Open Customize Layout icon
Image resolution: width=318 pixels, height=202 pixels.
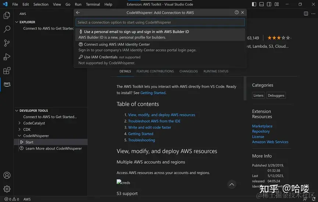[x=276, y=4]
